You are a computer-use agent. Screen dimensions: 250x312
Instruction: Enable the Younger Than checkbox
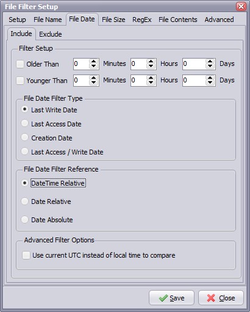[20, 81]
